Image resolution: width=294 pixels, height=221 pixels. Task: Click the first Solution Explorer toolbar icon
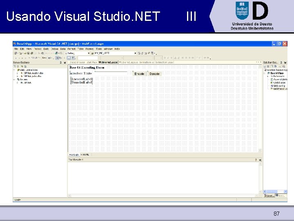(x=265, y=67)
